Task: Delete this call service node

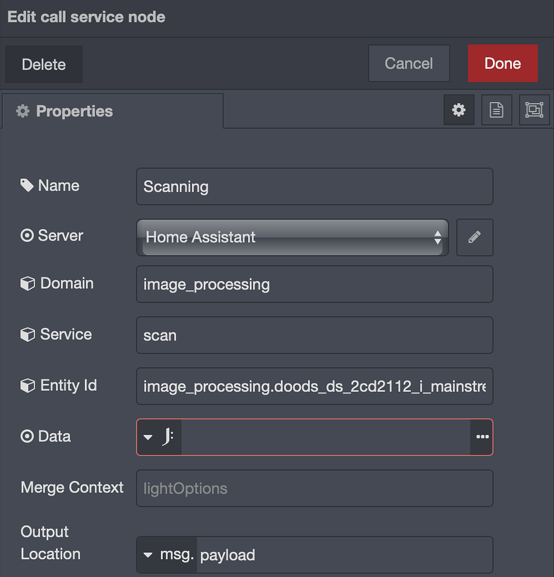Action: point(43,64)
